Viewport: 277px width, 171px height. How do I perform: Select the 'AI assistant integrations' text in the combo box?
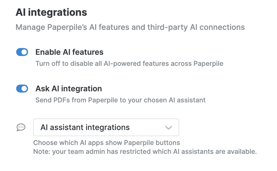pyautogui.click(x=85, y=127)
